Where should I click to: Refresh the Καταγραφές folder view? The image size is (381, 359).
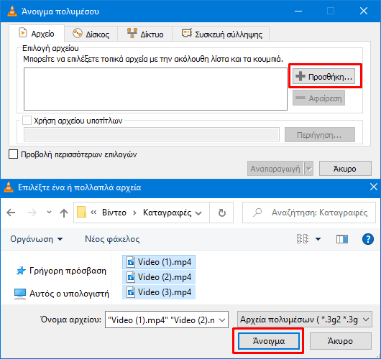coord(221,213)
